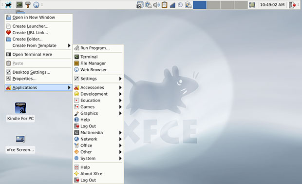Launch the Terminal from the top panel
The image size is (302, 184).
click(x=19, y=4)
